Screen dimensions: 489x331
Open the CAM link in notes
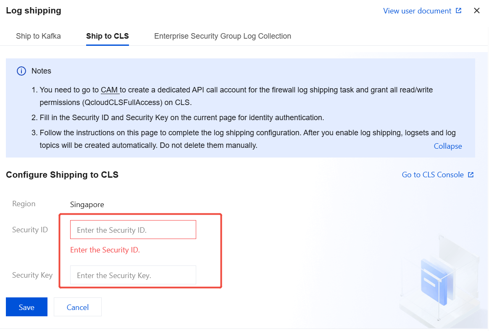click(109, 90)
